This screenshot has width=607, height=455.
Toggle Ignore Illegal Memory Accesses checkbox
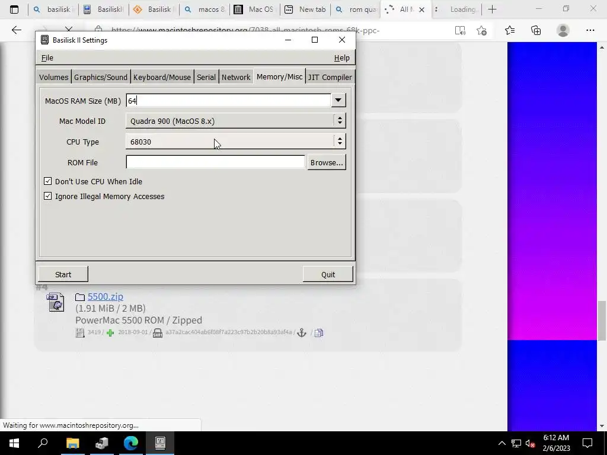[47, 196]
